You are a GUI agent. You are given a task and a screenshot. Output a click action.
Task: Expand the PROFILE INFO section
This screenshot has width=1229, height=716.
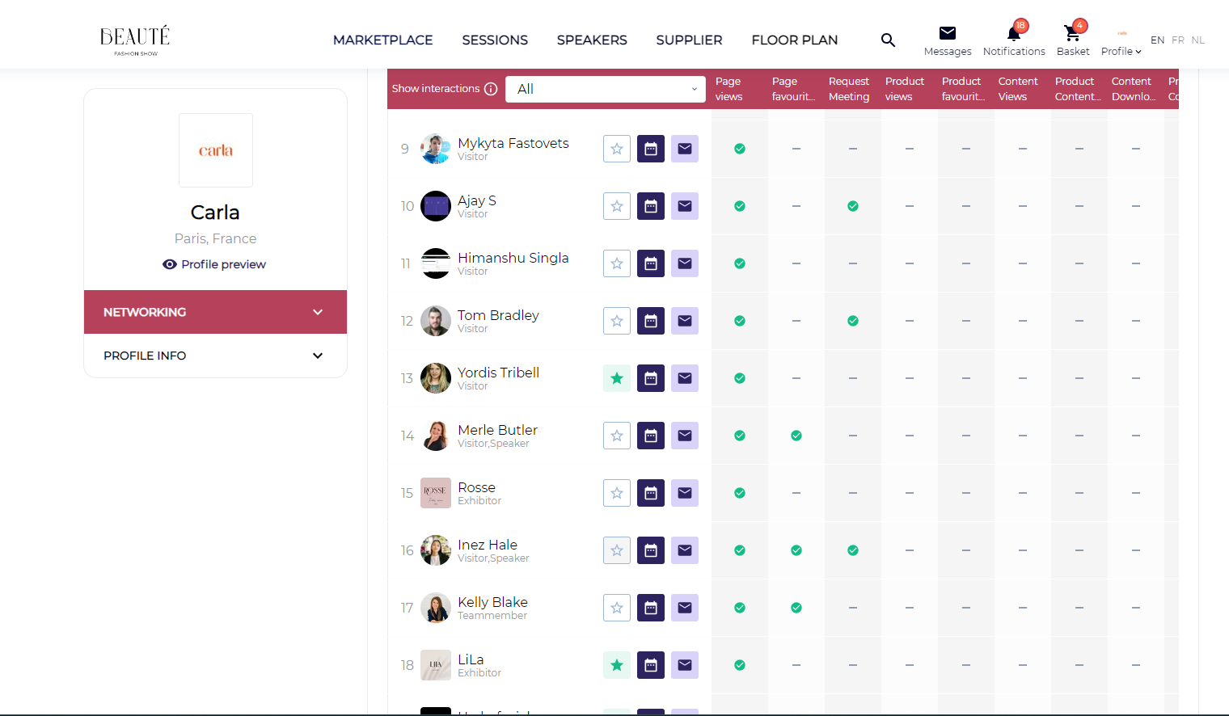[x=215, y=356]
